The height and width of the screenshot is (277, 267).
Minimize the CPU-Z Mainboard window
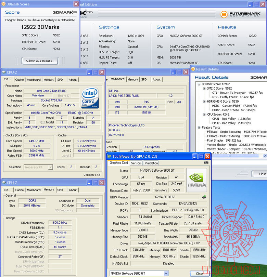[173, 72]
